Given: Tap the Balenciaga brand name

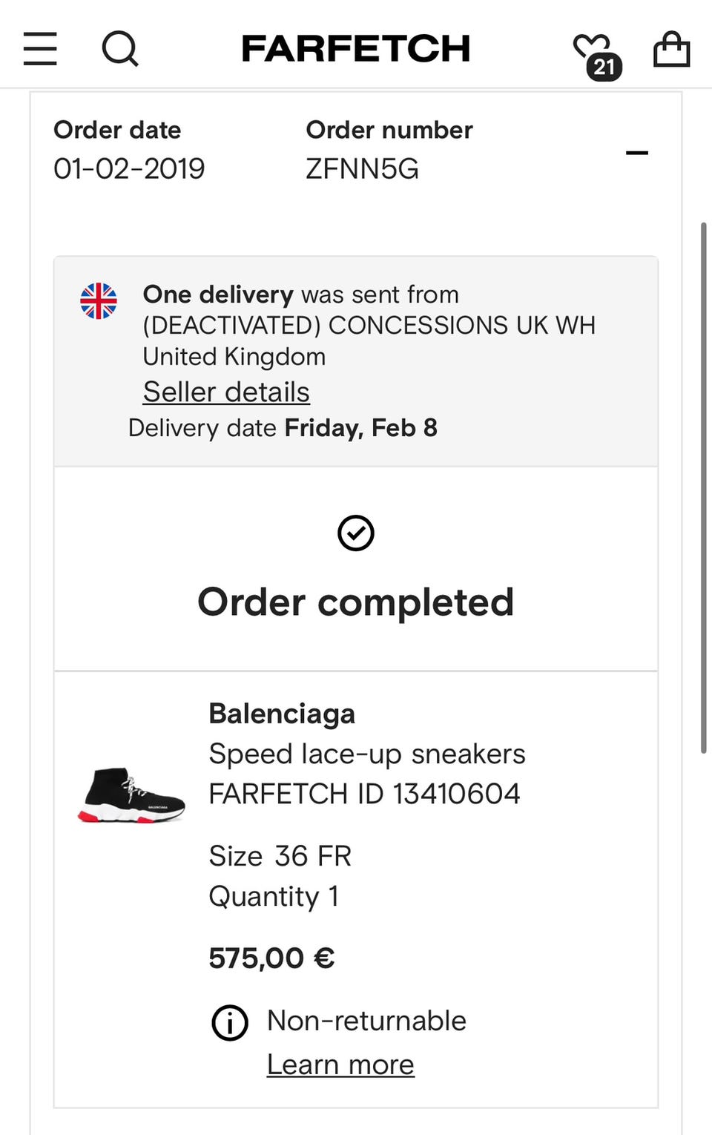Looking at the screenshot, I should click(282, 714).
